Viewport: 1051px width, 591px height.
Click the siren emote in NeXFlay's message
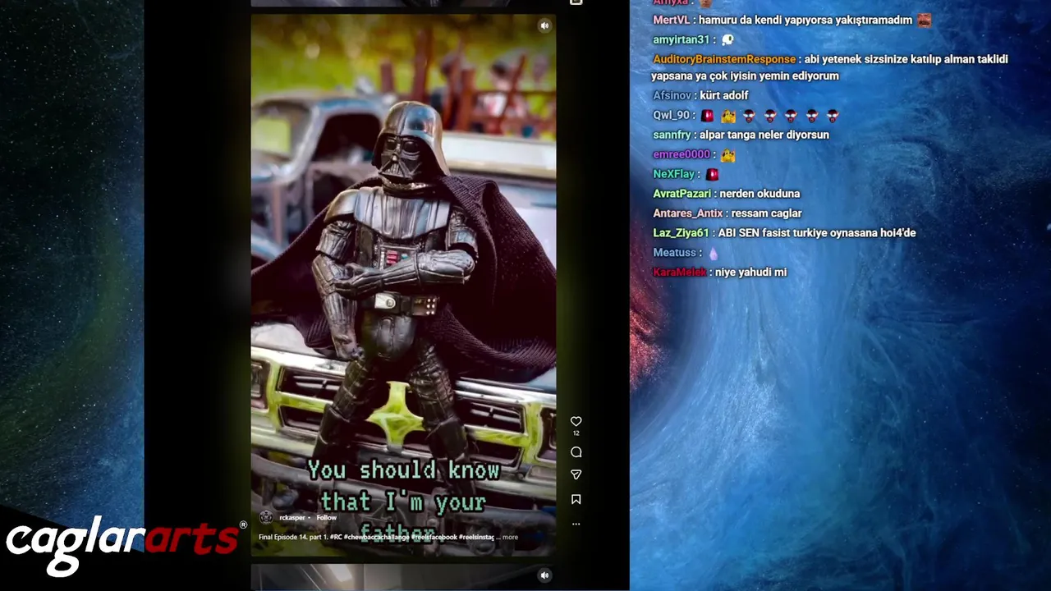[x=712, y=174]
